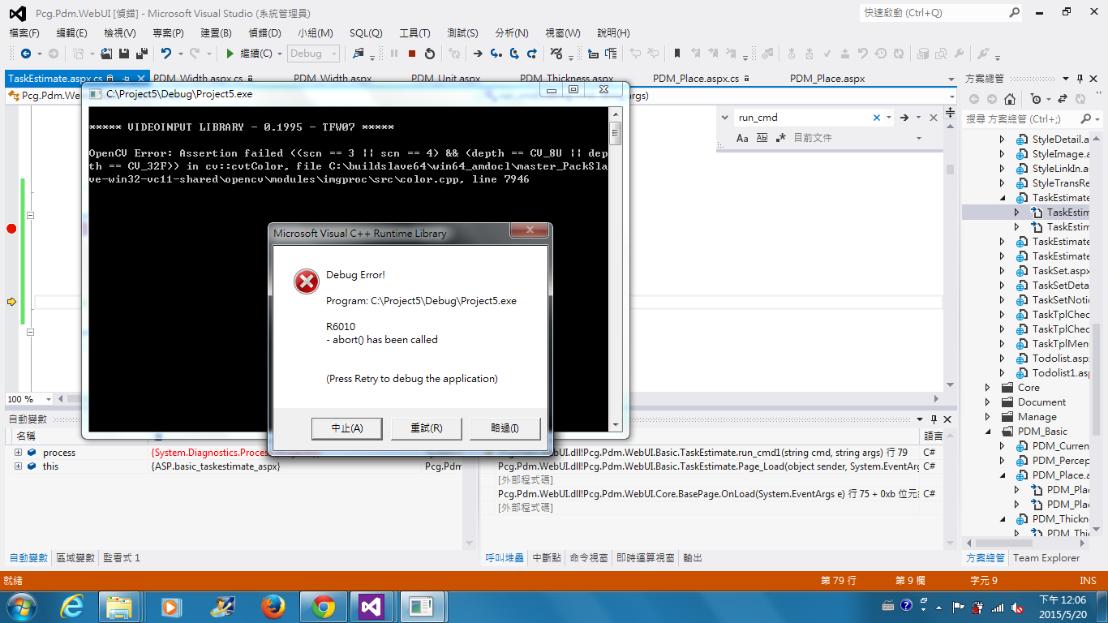Click the red breakpoint dot in margin
Image resolution: width=1108 pixels, height=623 pixels.
[11, 229]
